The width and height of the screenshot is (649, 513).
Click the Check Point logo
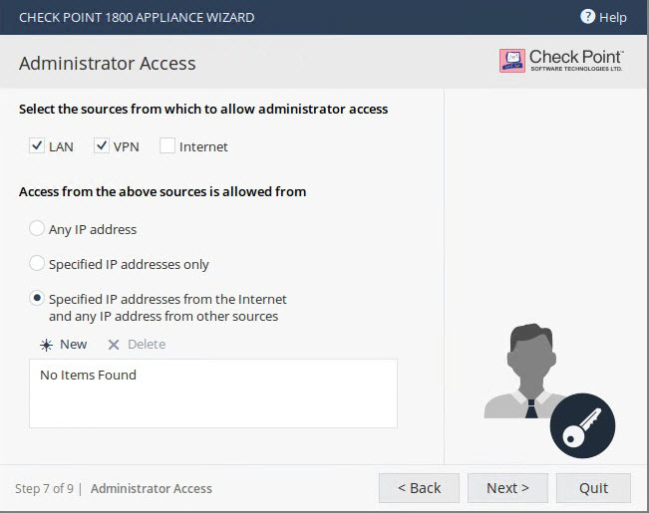tap(561, 61)
